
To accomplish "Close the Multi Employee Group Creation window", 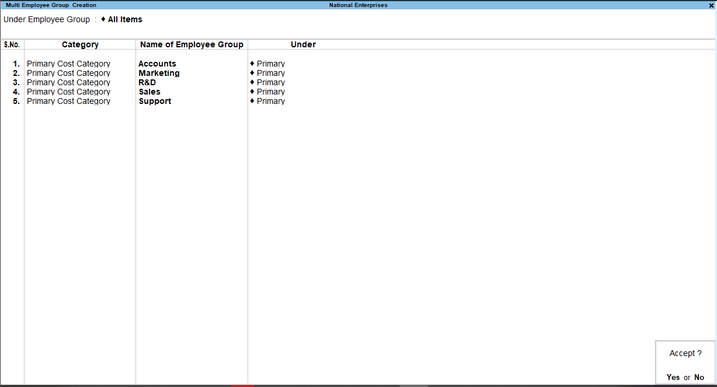I will tap(712, 5).
